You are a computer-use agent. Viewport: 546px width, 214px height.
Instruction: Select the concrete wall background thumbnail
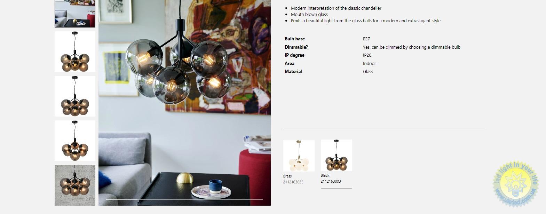click(75, 185)
